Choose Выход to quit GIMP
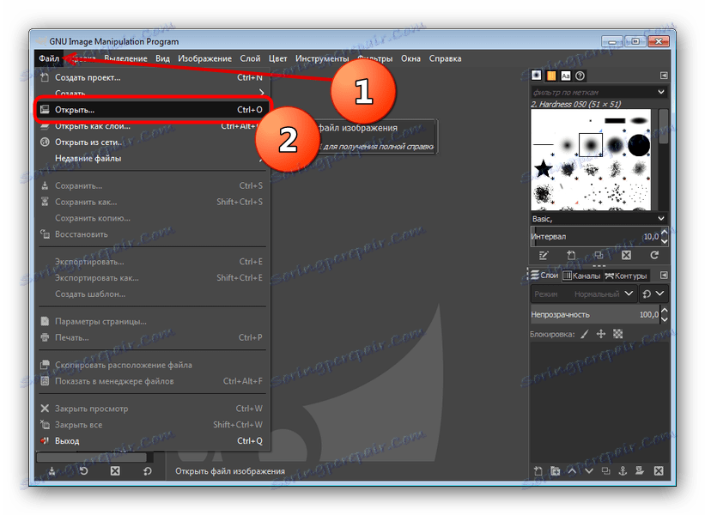Viewport: 705px width, 515px height. tap(152, 441)
